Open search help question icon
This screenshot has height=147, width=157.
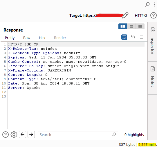click(x=6, y=135)
